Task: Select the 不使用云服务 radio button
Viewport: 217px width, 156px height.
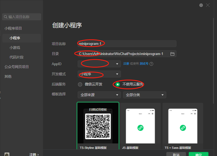Action: pyautogui.click(x=118, y=84)
